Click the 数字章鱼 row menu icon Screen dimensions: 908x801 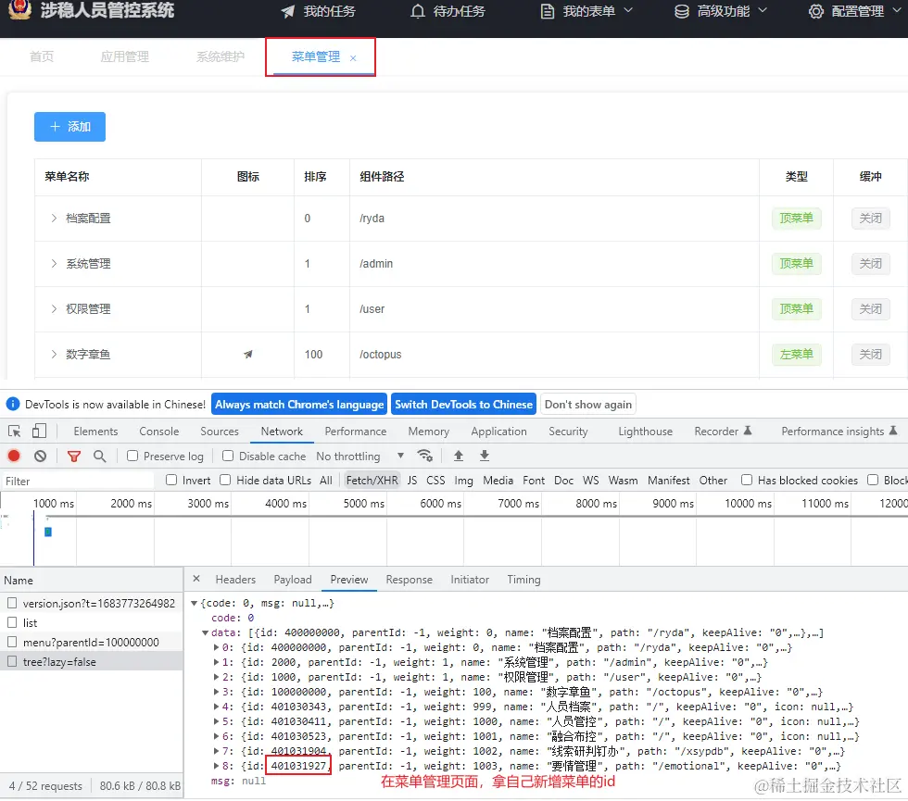248,354
